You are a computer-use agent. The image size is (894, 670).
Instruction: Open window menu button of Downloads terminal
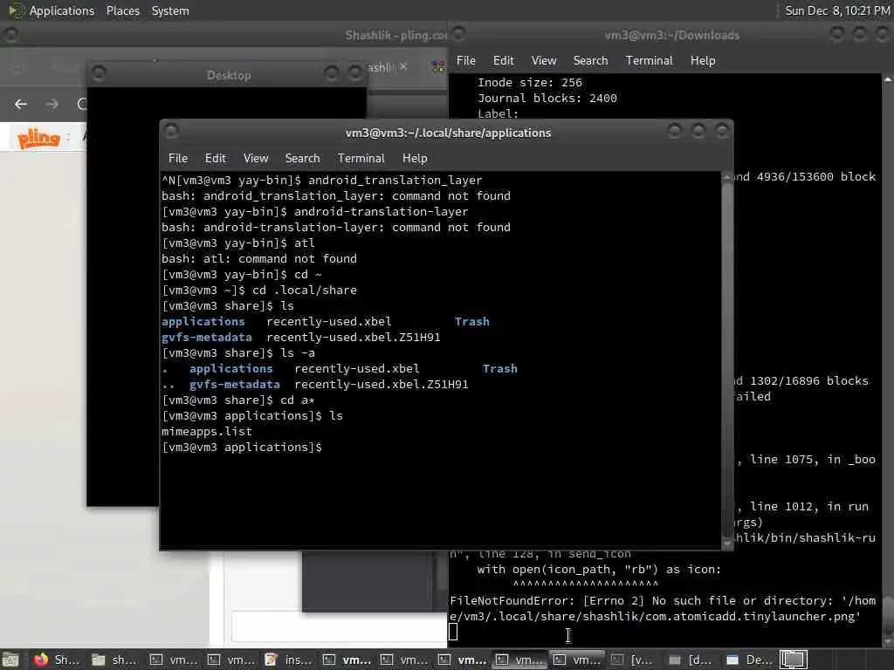point(459,34)
